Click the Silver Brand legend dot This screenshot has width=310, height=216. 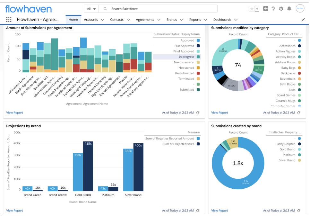299,160
